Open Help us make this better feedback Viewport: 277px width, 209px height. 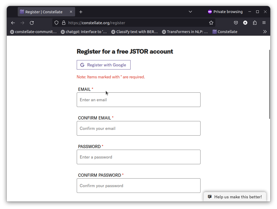point(235,197)
